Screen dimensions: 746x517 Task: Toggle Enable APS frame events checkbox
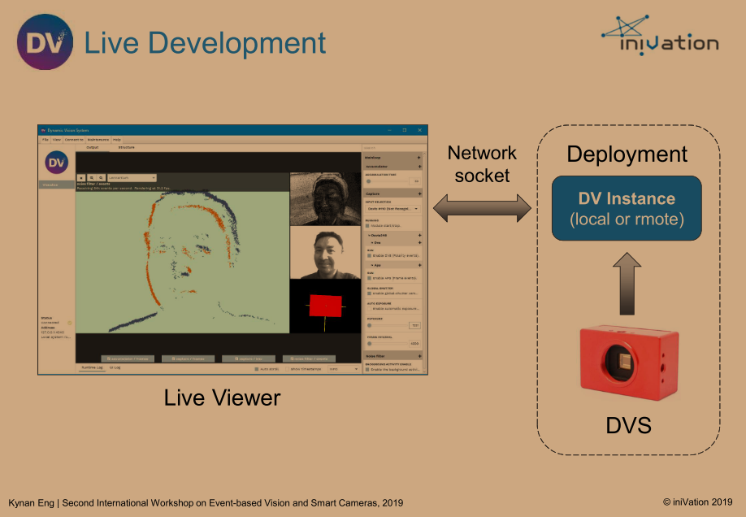369,278
